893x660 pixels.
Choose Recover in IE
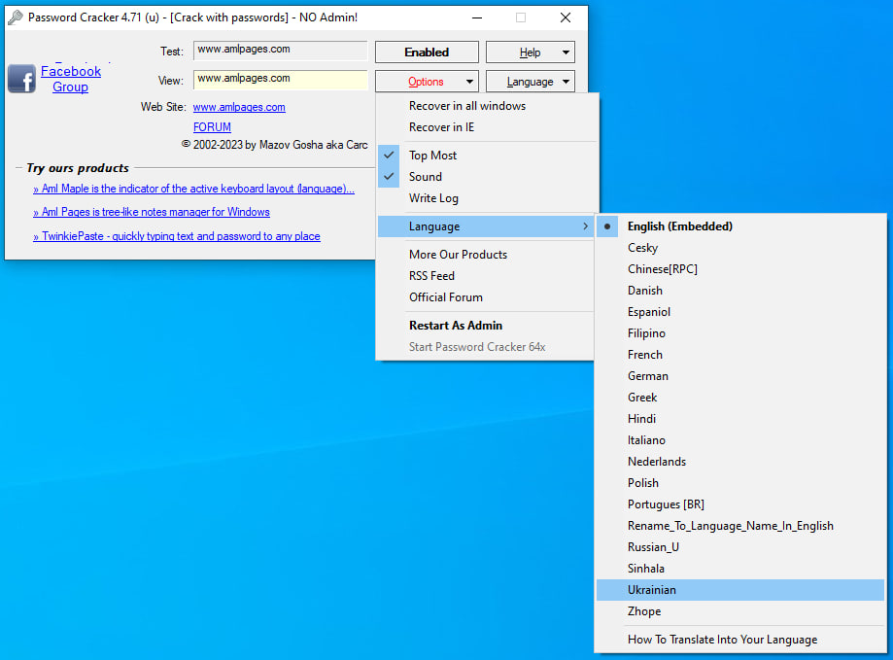click(485, 127)
